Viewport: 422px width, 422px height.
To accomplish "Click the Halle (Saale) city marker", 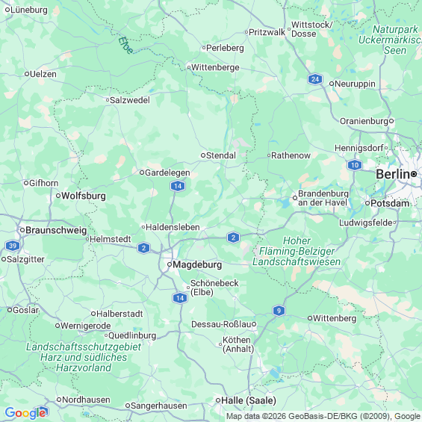I will click(x=218, y=400).
